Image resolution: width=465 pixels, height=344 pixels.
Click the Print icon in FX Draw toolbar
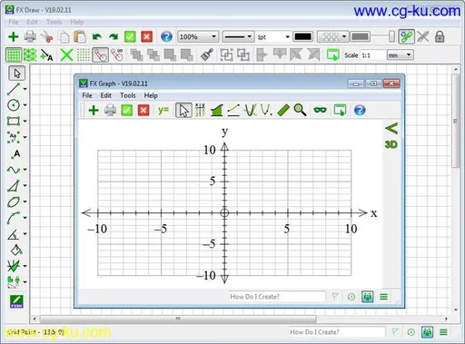tap(30, 37)
